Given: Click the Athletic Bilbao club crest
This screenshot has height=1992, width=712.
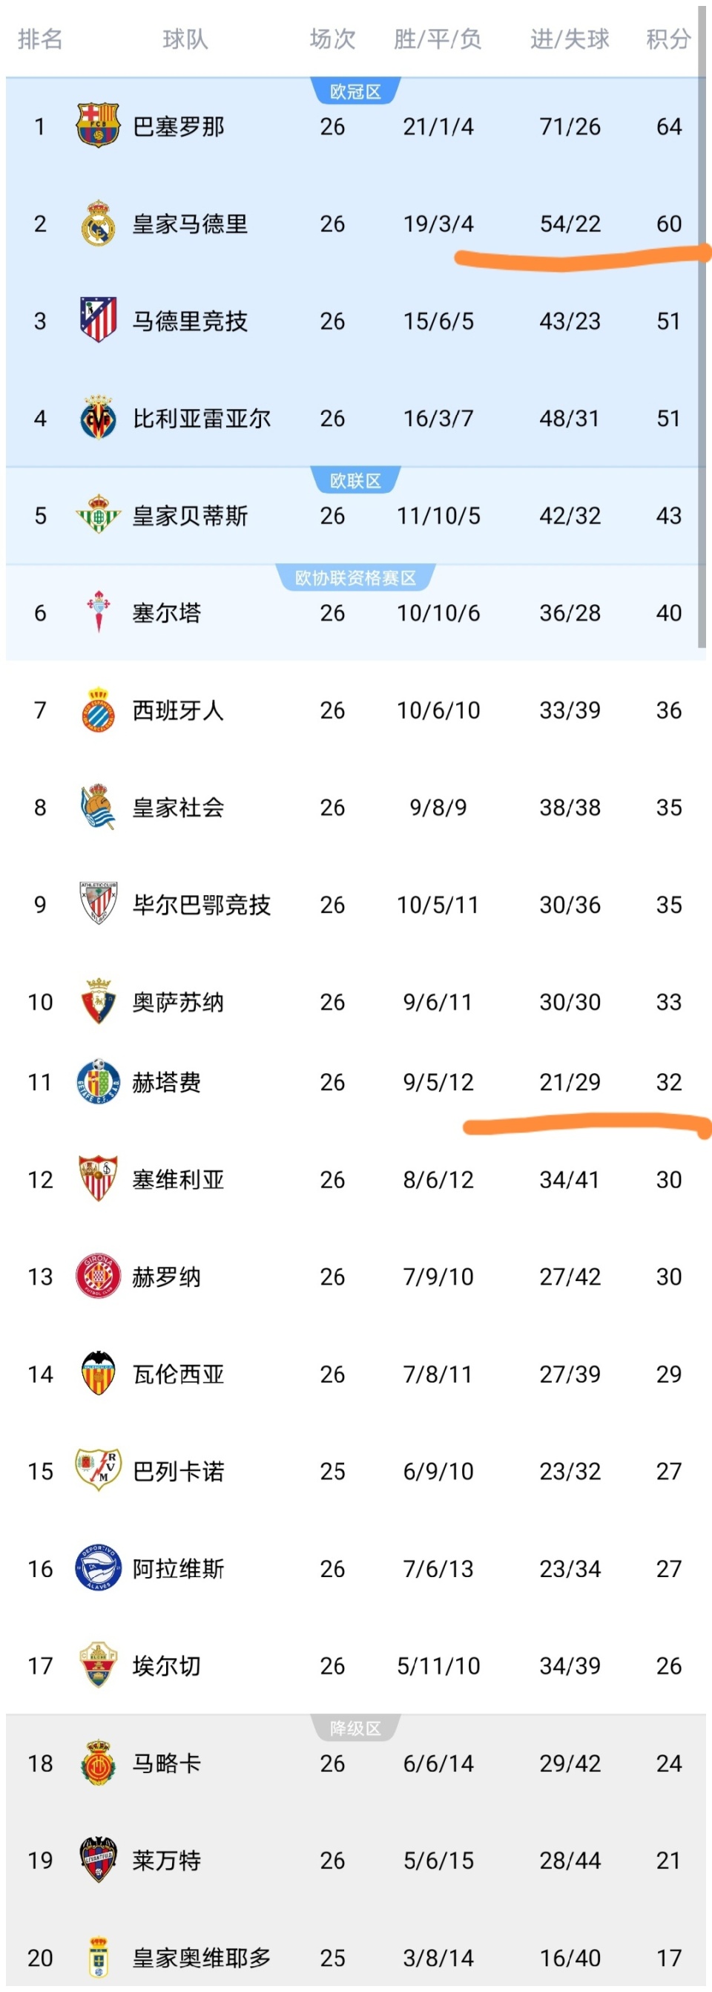Looking at the screenshot, I should click(98, 904).
